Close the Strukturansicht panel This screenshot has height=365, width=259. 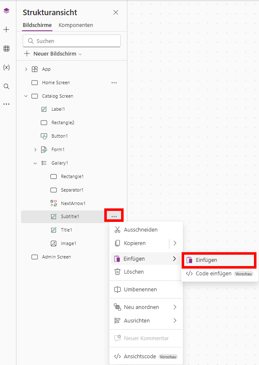pos(116,13)
